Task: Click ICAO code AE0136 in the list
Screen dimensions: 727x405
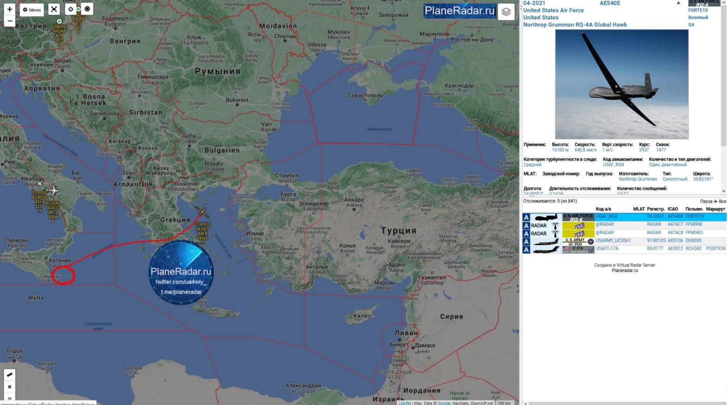Action: tap(675, 241)
